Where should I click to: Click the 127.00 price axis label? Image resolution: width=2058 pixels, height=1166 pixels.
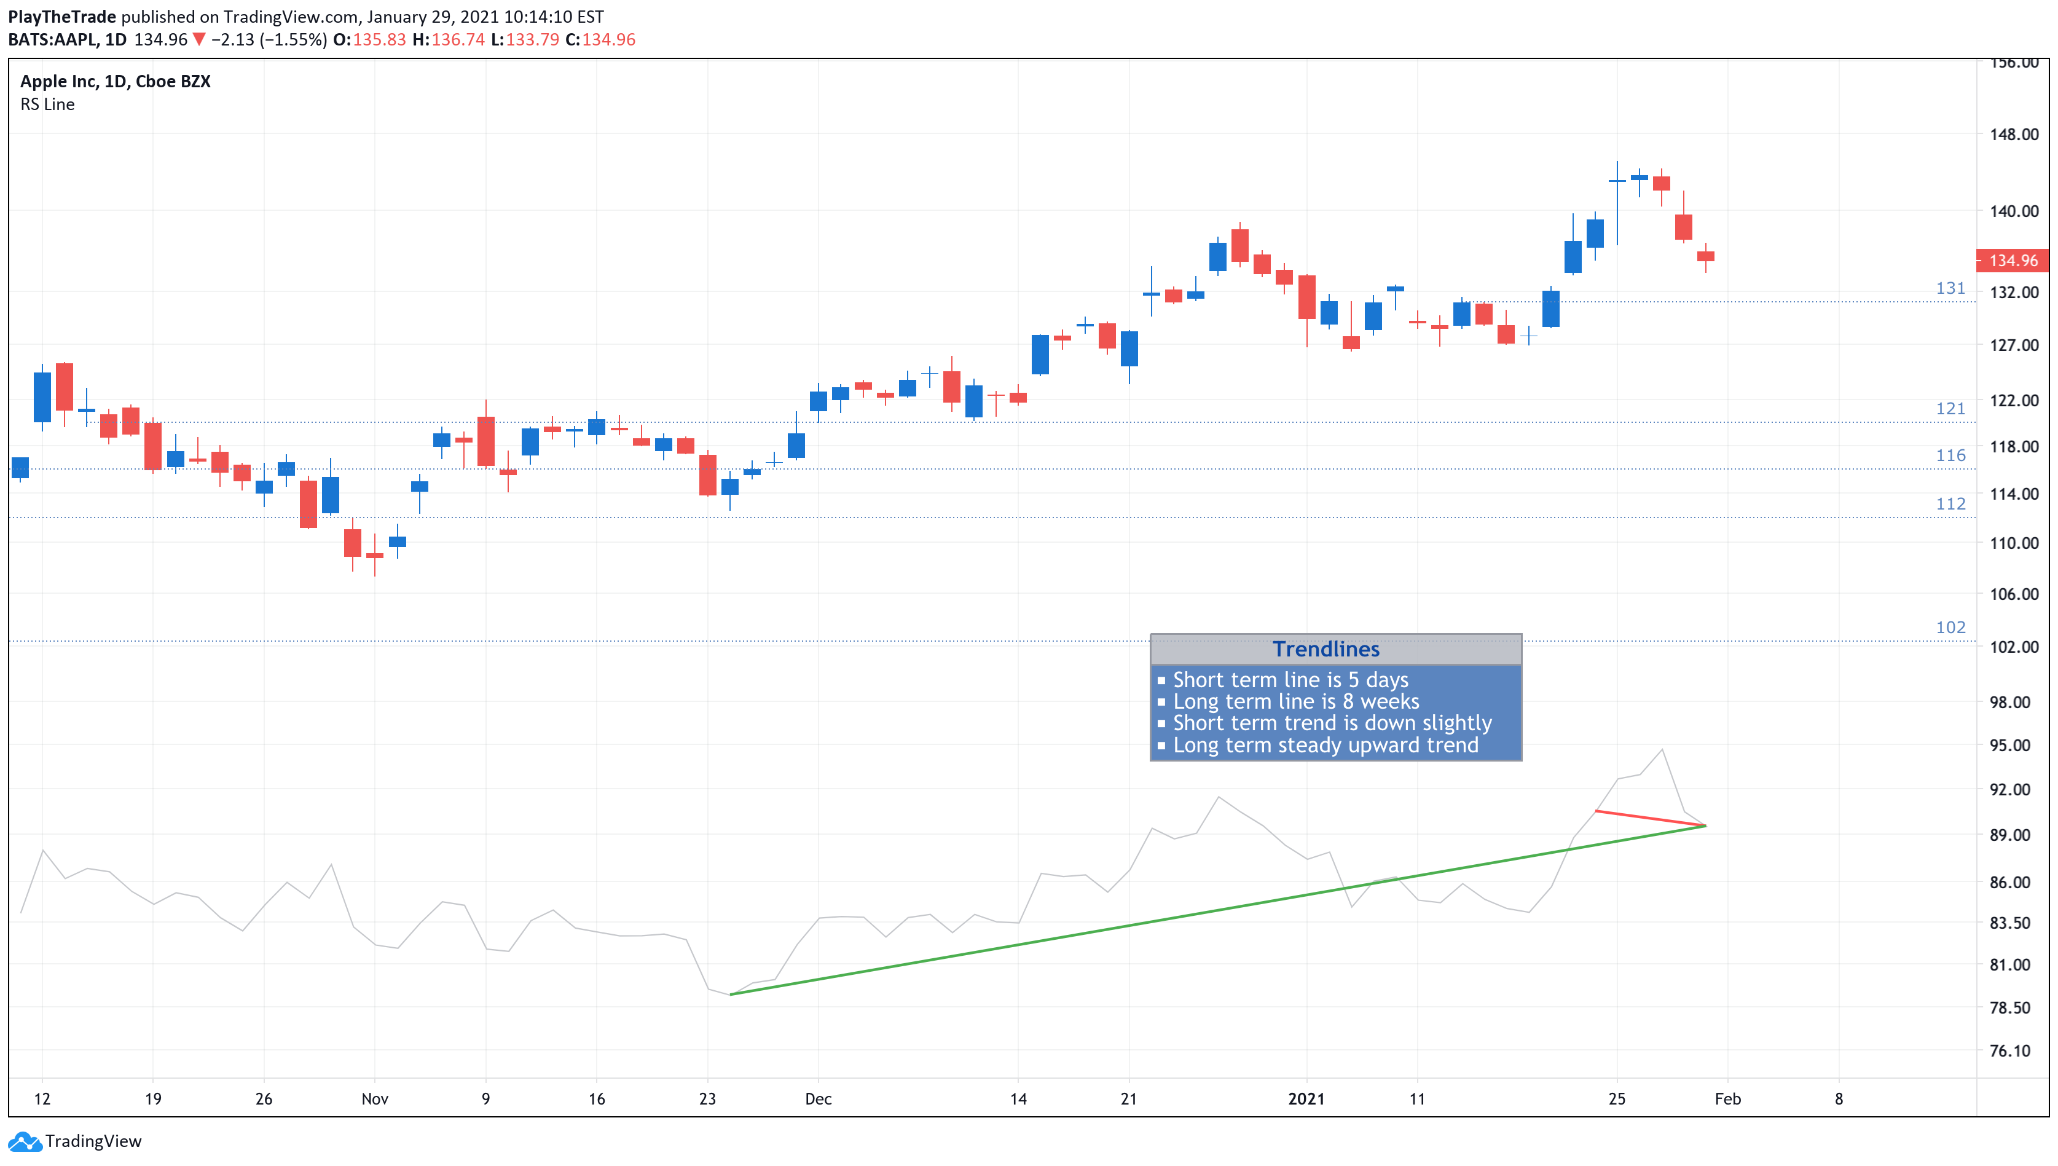(2014, 345)
